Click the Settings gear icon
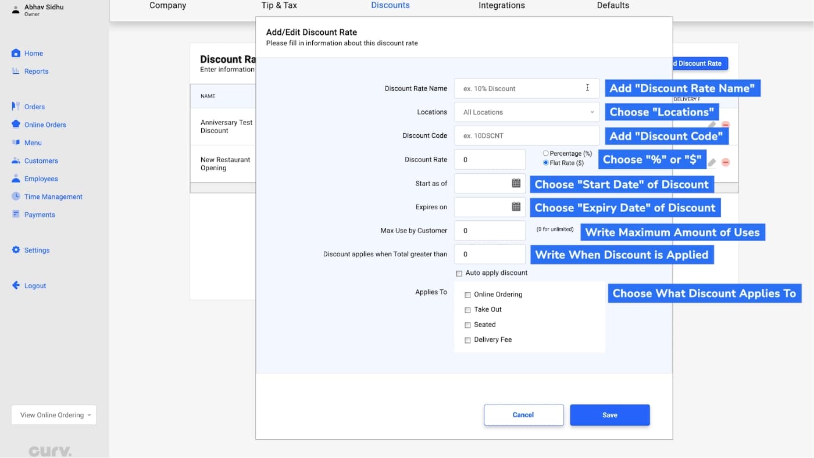The height and width of the screenshot is (458, 814). [x=16, y=250]
